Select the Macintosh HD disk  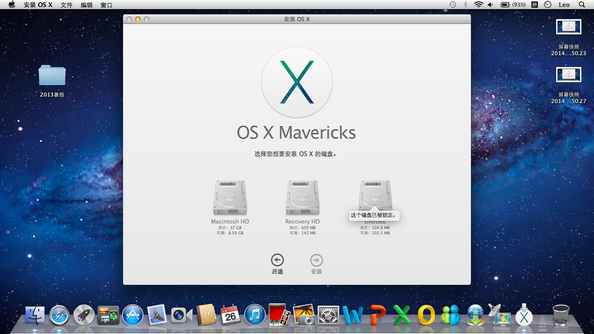tap(230, 198)
